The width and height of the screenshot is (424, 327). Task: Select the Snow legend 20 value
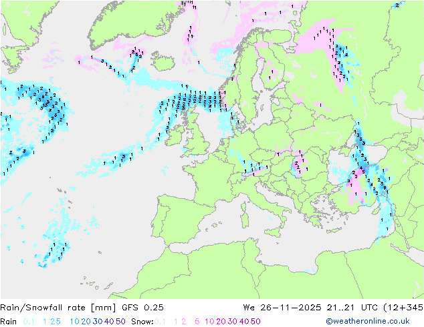(221, 322)
